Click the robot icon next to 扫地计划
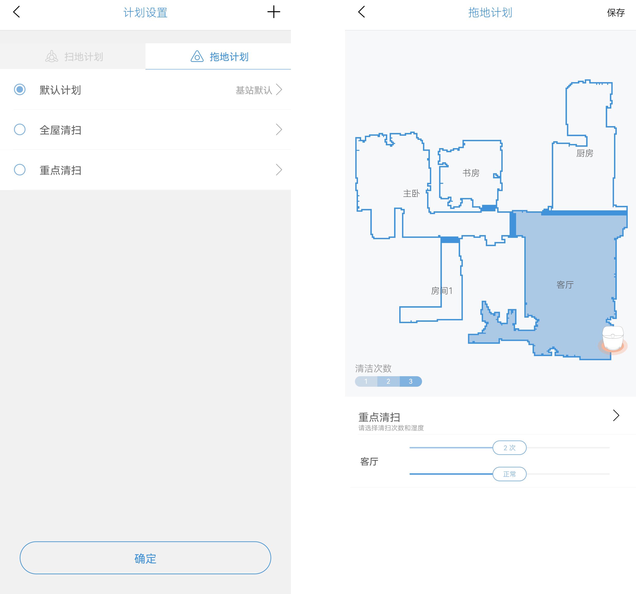This screenshot has height=594, width=636. (x=52, y=56)
